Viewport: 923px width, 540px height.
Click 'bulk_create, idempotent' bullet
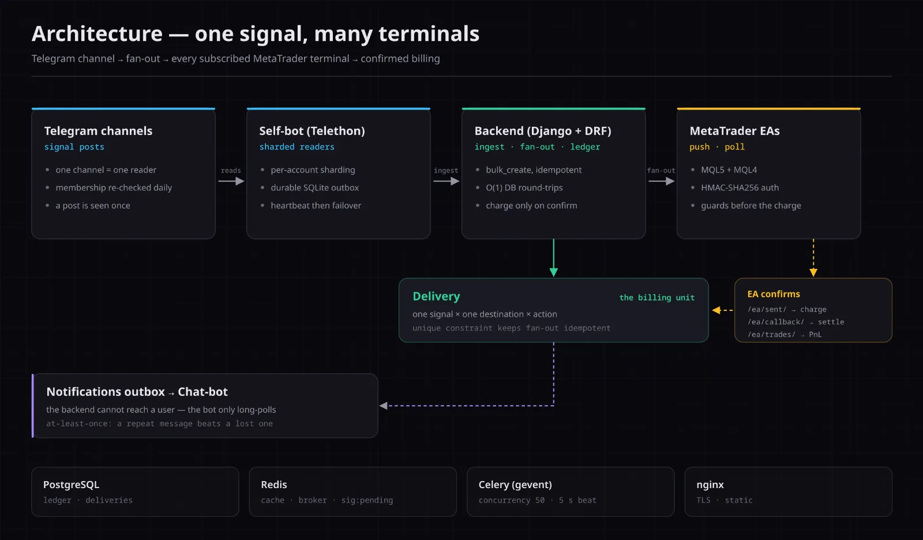[x=534, y=170]
